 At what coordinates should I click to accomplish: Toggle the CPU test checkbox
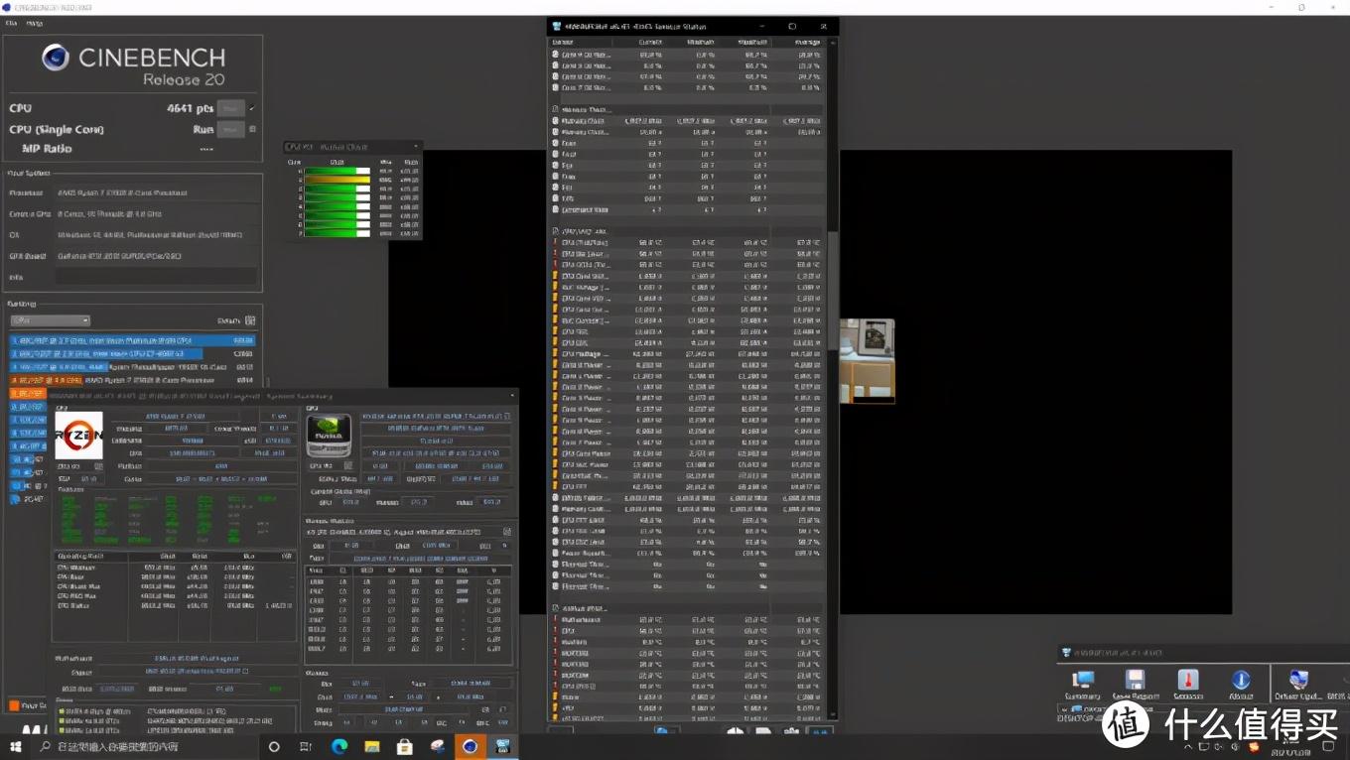point(252,108)
